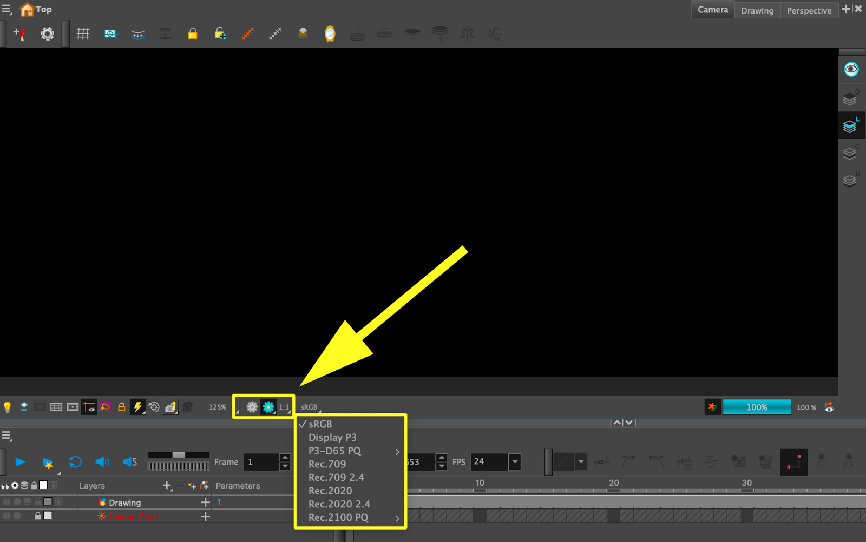Click the yellow mirror icon in toolbar

click(330, 34)
